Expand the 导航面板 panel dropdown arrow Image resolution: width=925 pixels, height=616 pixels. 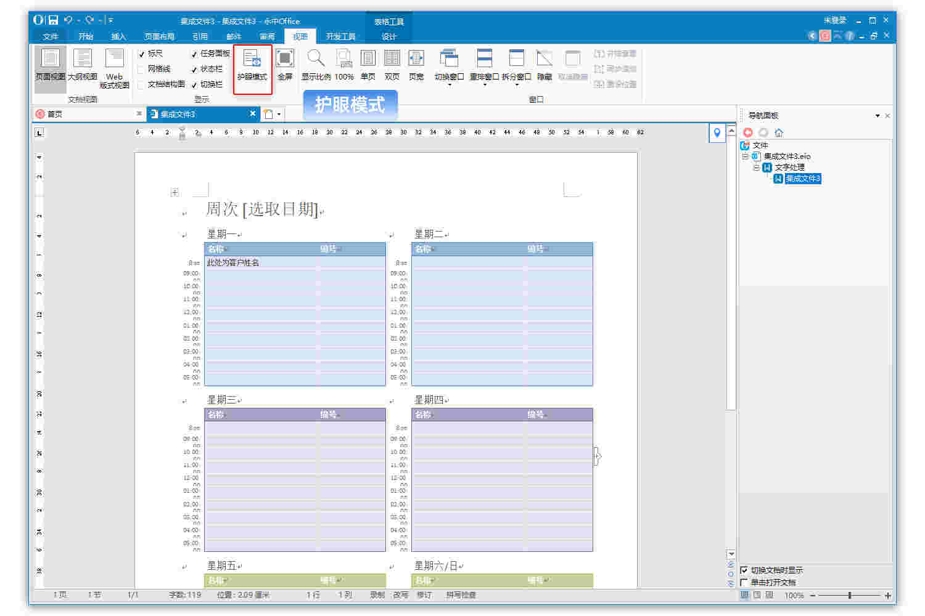coord(878,115)
